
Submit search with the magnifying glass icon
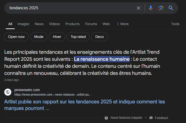(171, 8)
